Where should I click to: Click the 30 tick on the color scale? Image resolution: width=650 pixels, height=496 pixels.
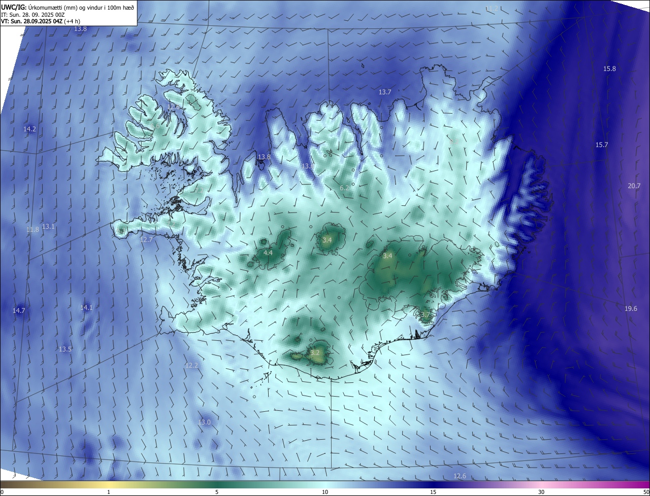(541, 492)
